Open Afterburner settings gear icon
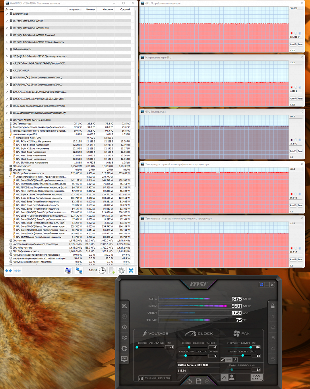The image size is (310, 389). click(x=124, y=348)
